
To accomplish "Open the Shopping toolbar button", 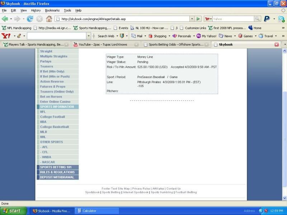I will pos(157,36).
